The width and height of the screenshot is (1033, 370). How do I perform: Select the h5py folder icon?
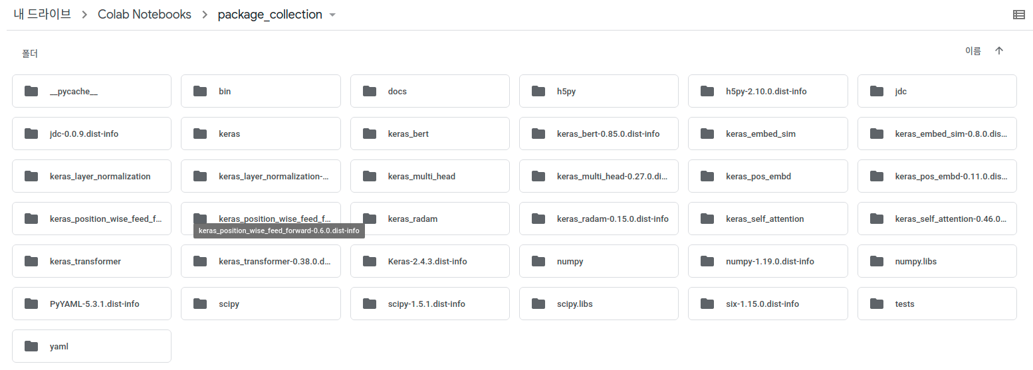538,91
